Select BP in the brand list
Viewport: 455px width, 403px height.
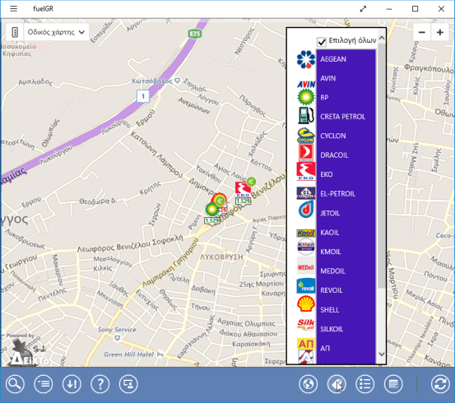[x=346, y=98]
